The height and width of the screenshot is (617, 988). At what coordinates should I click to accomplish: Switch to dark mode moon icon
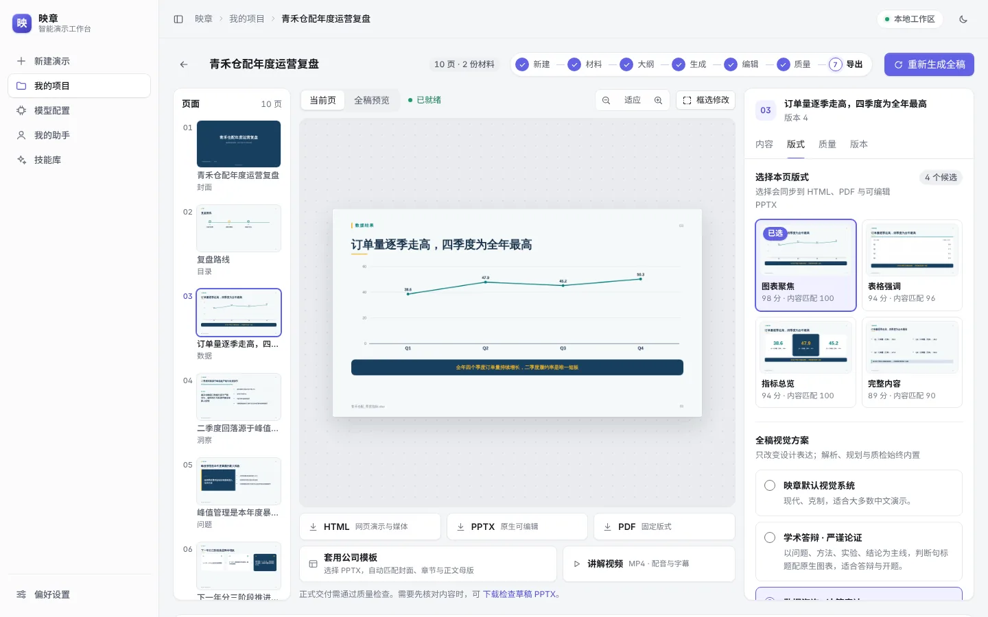point(963,19)
